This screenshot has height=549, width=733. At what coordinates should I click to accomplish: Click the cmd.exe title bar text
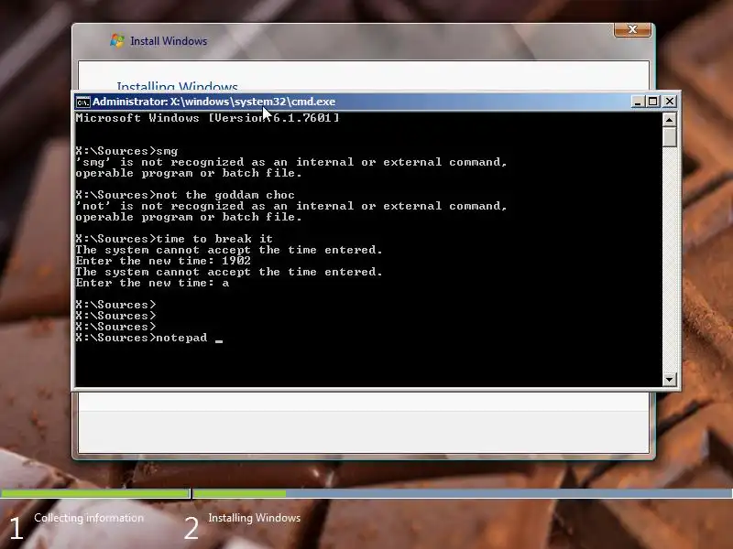[x=213, y=102]
